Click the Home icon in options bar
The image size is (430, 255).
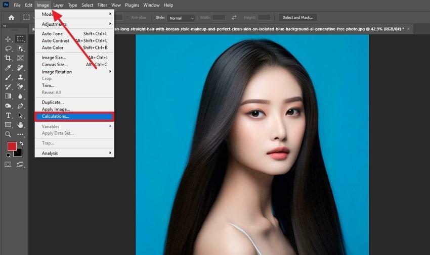[11, 18]
